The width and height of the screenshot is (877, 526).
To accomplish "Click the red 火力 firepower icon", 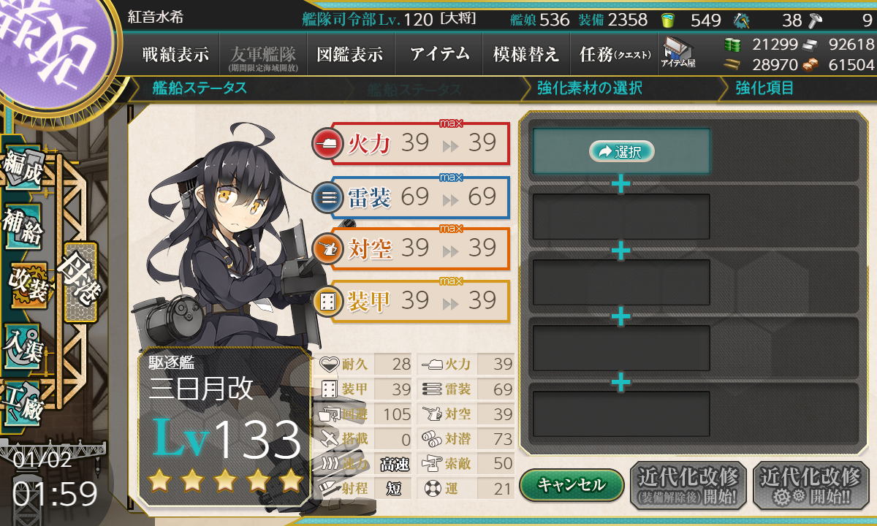I will tap(325, 143).
